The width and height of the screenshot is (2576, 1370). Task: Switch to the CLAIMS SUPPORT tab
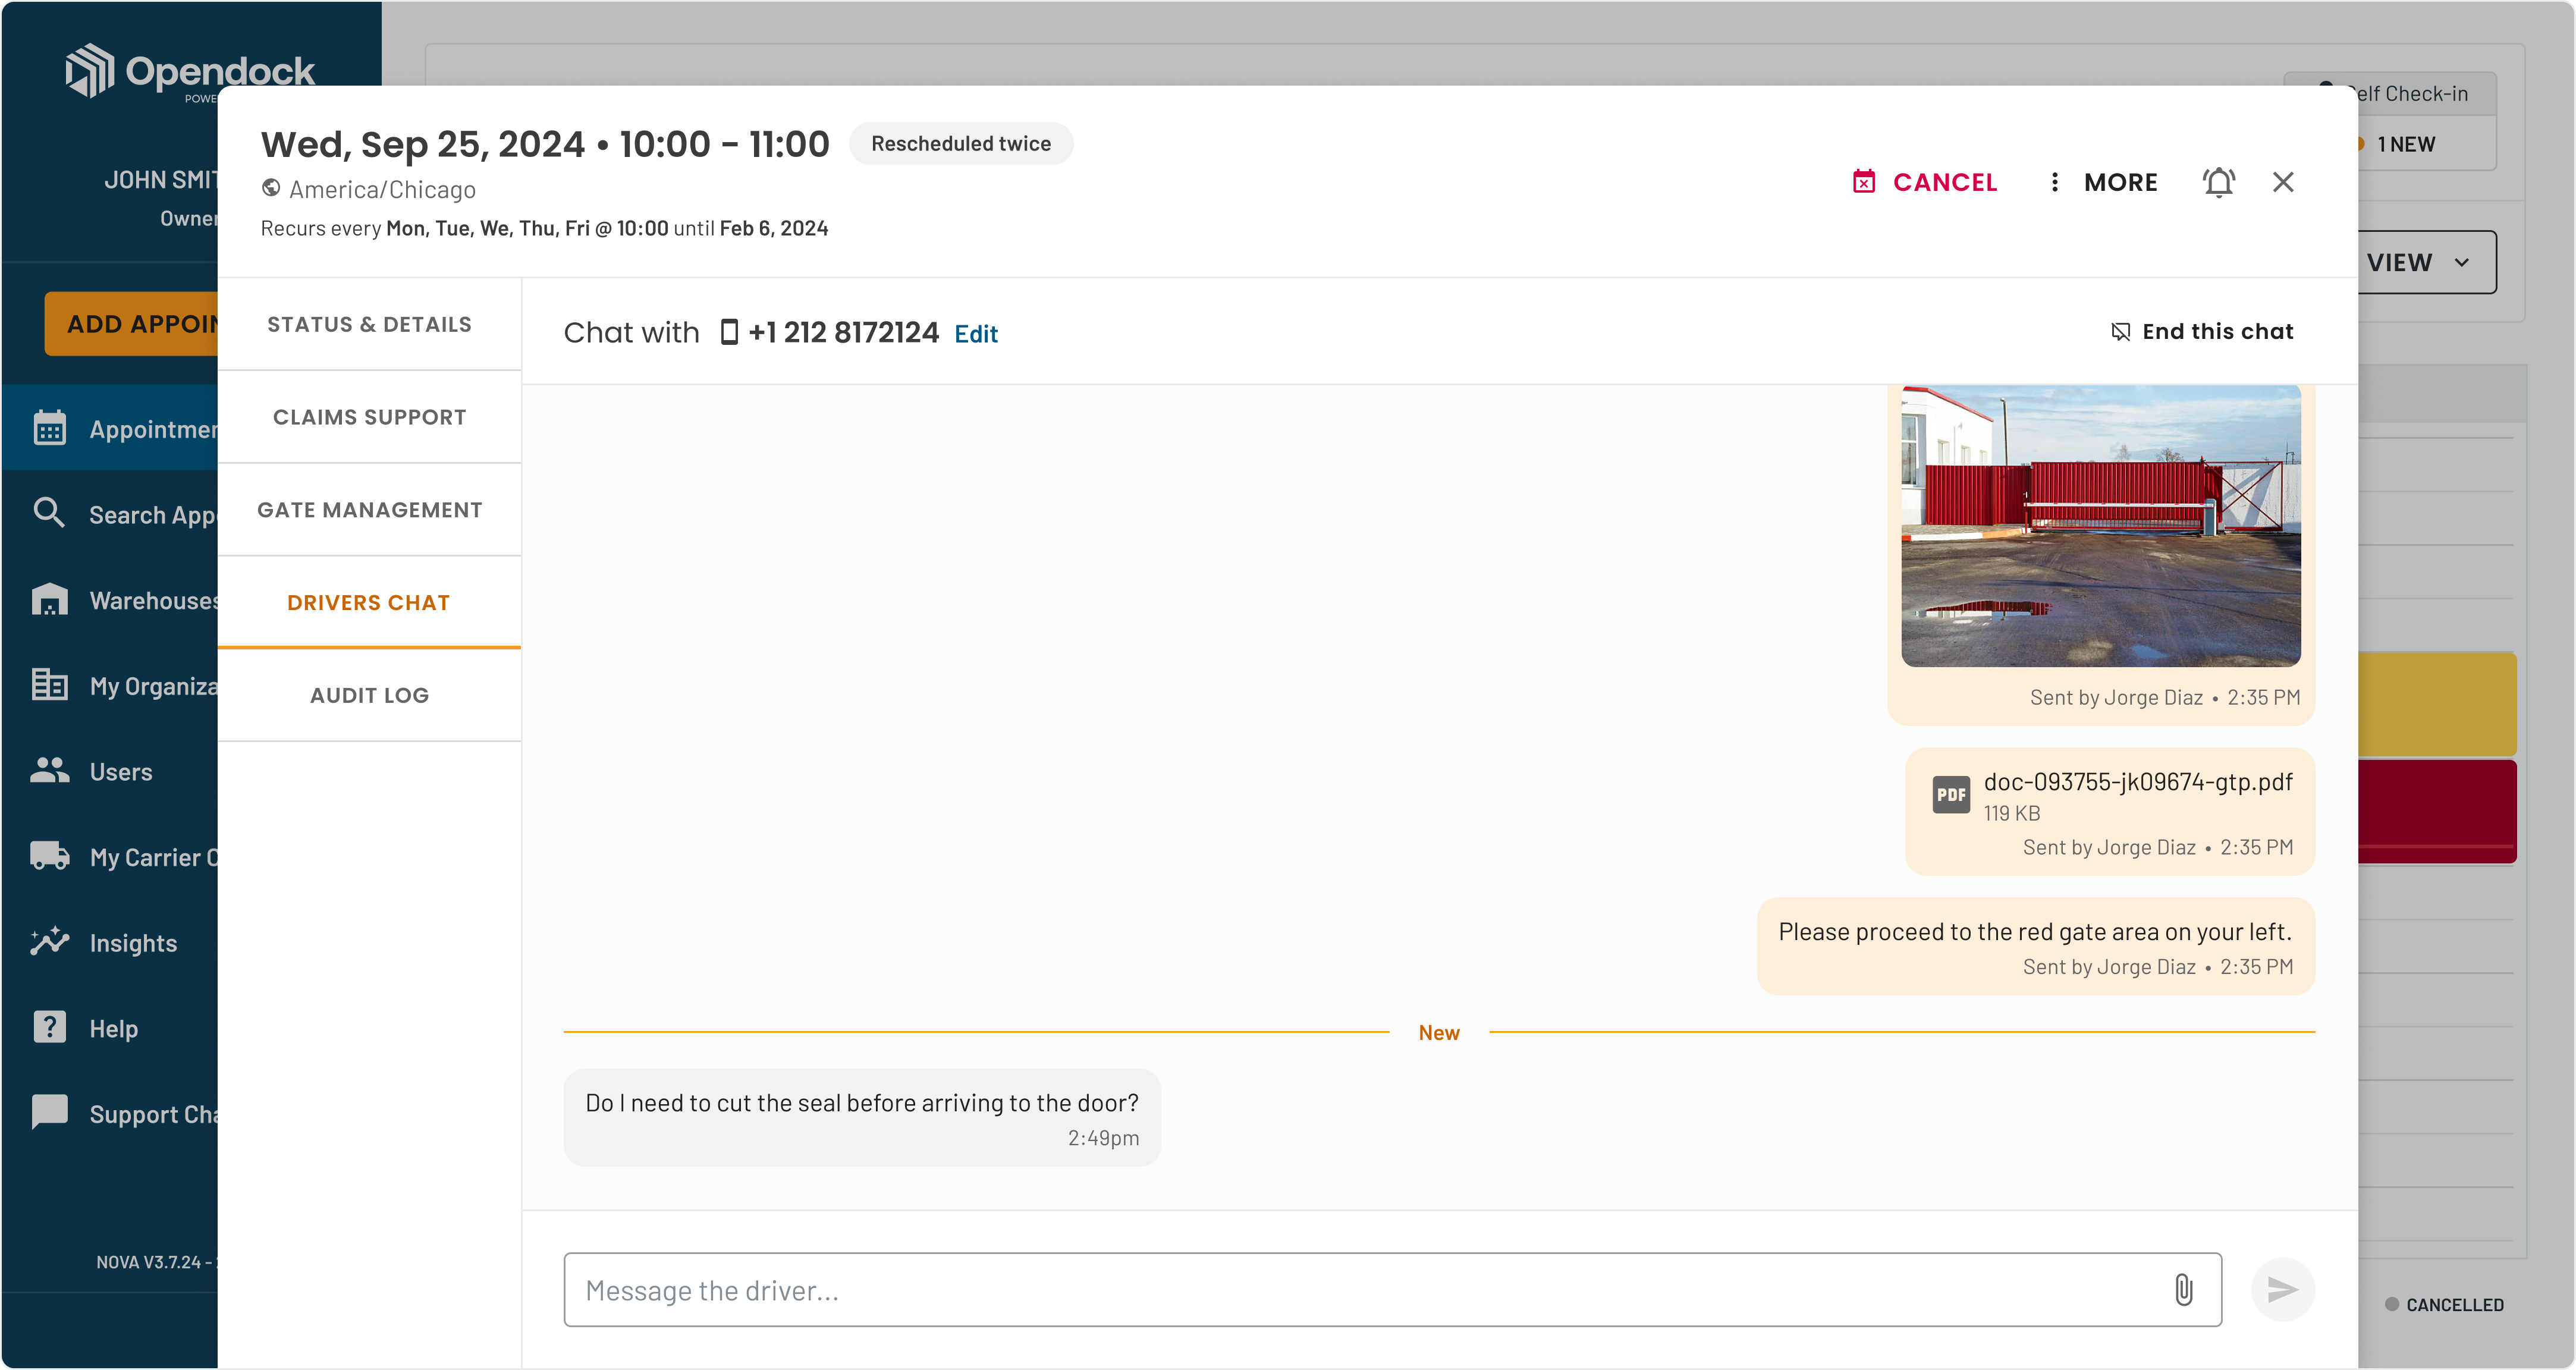tap(369, 417)
